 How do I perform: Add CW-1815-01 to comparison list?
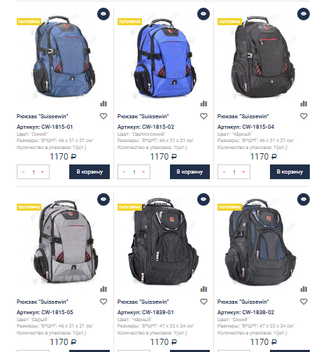[x=104, y=104]
